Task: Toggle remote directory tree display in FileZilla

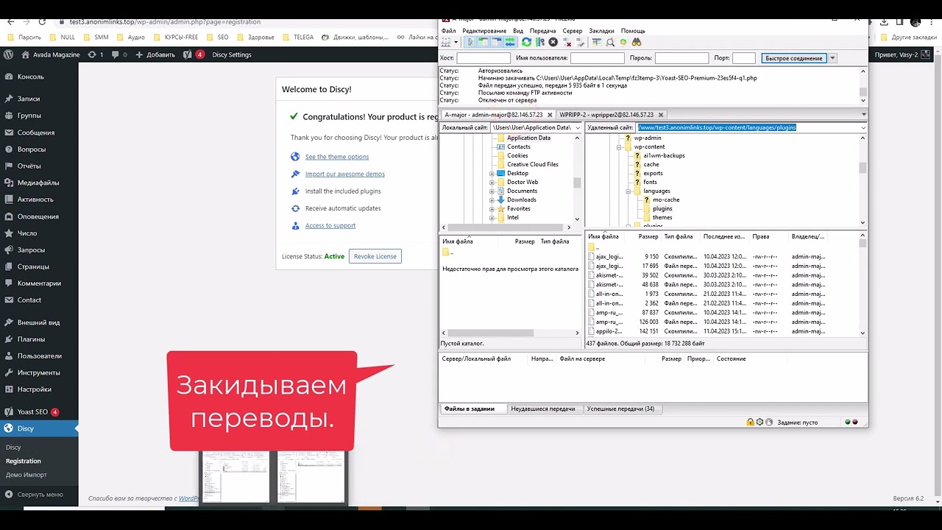Action: coord(497,42)
